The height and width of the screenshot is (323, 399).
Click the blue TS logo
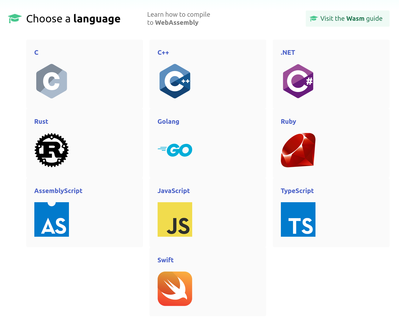[298, 219]
